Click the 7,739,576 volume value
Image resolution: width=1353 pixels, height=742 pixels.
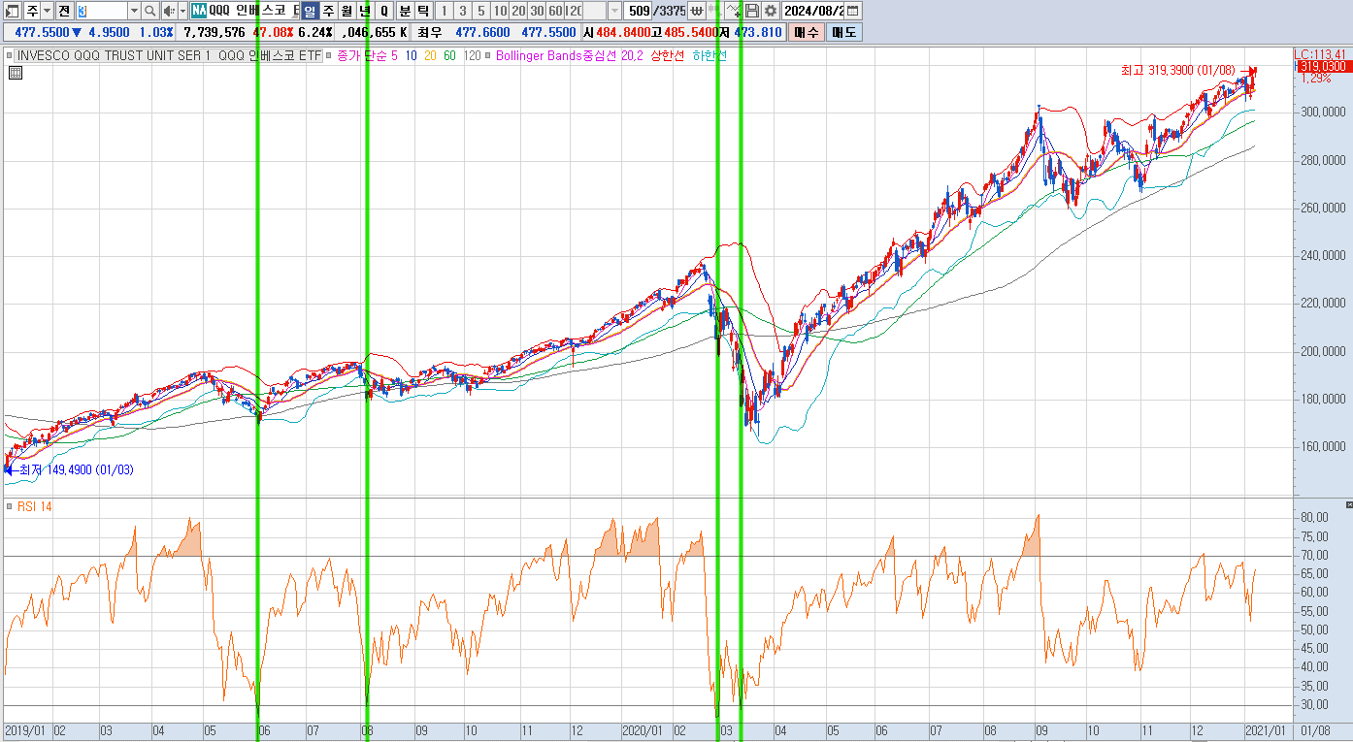214,32
